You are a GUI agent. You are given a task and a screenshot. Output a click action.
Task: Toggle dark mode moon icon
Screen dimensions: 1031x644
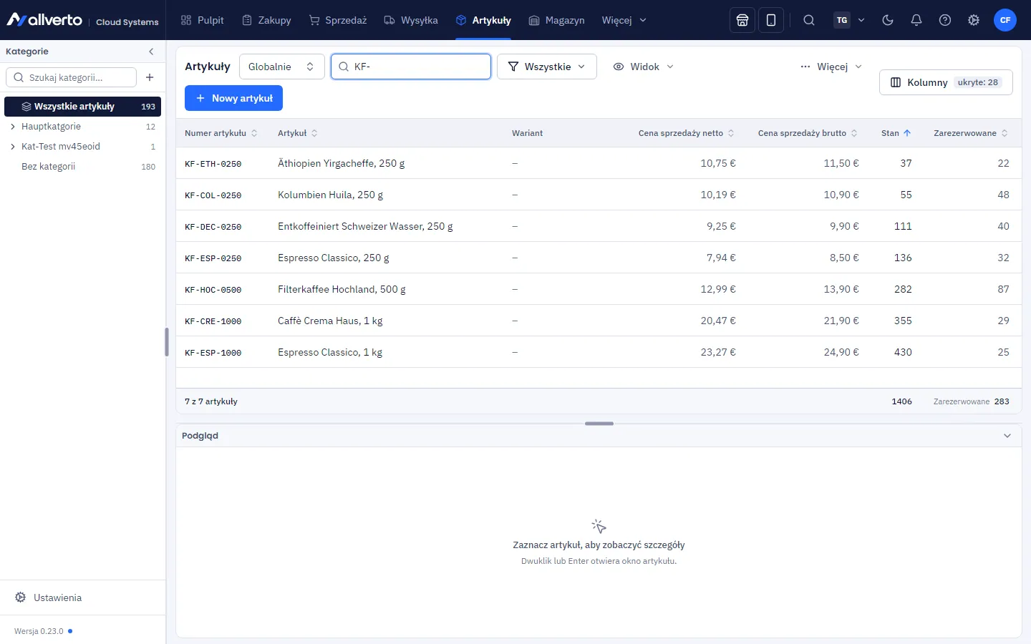[x=888, y=20]
